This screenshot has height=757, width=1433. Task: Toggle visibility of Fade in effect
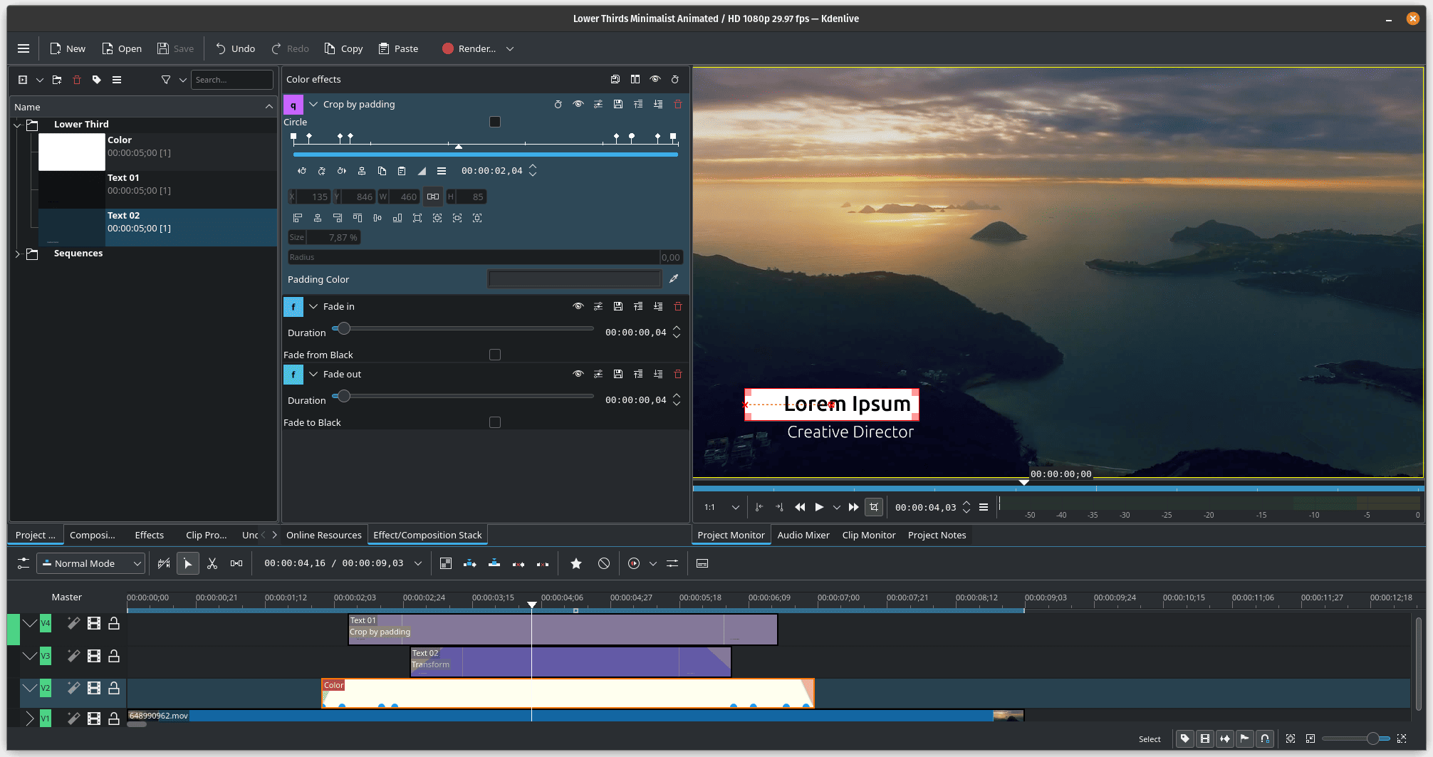tap(578, 306)
